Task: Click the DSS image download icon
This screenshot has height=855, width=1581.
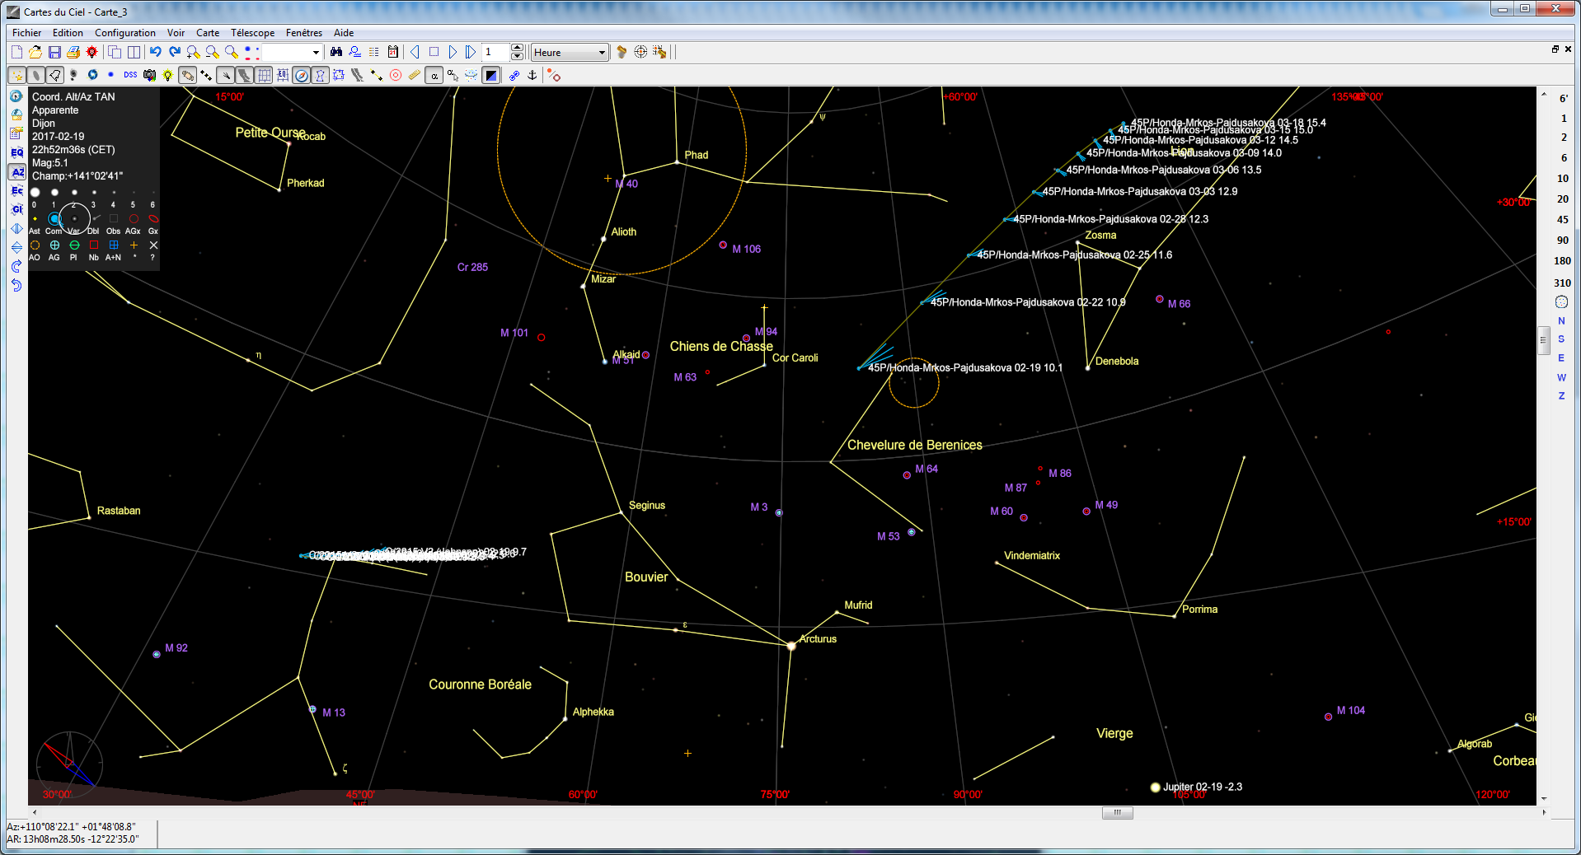Action: [130, 75]
